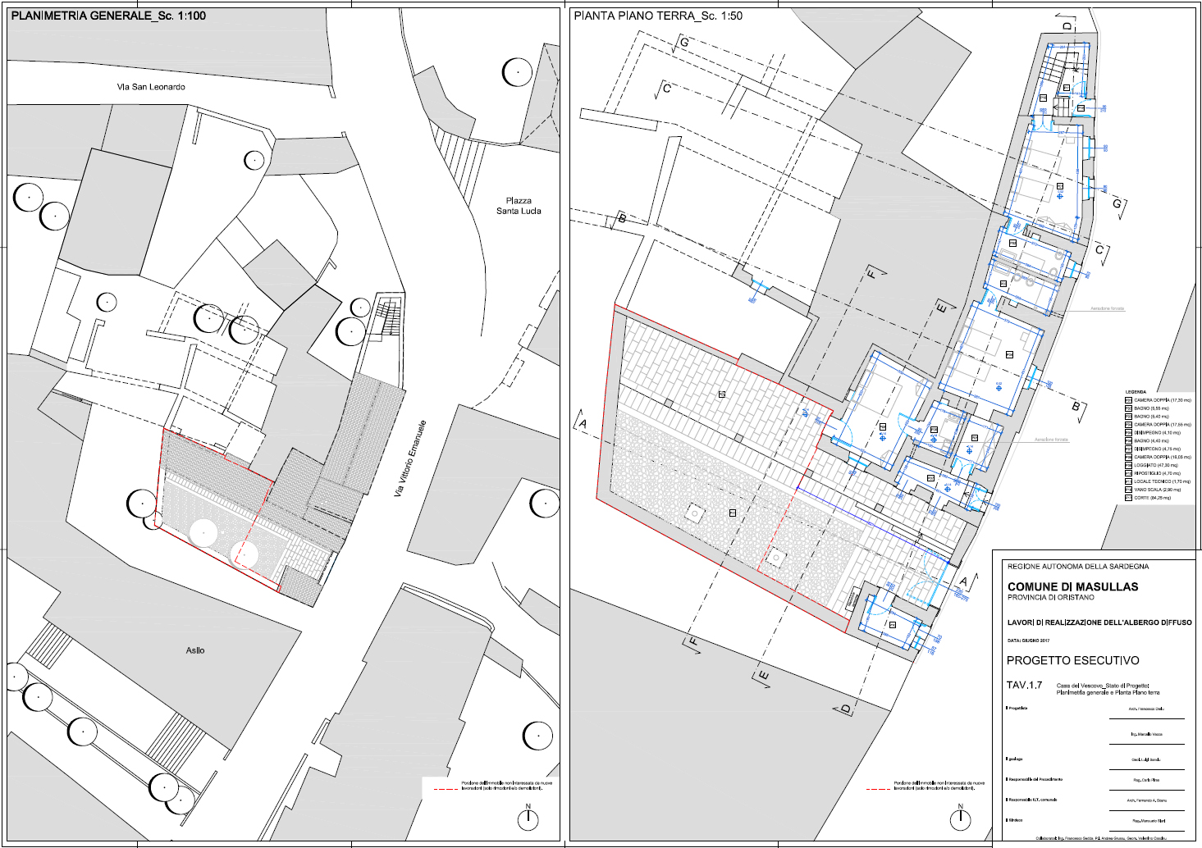Viewport: 1202px width, 848px height.
Task: Click the PROGETTO ESECUTIVO text in title block
Action: click(1072, 660)
